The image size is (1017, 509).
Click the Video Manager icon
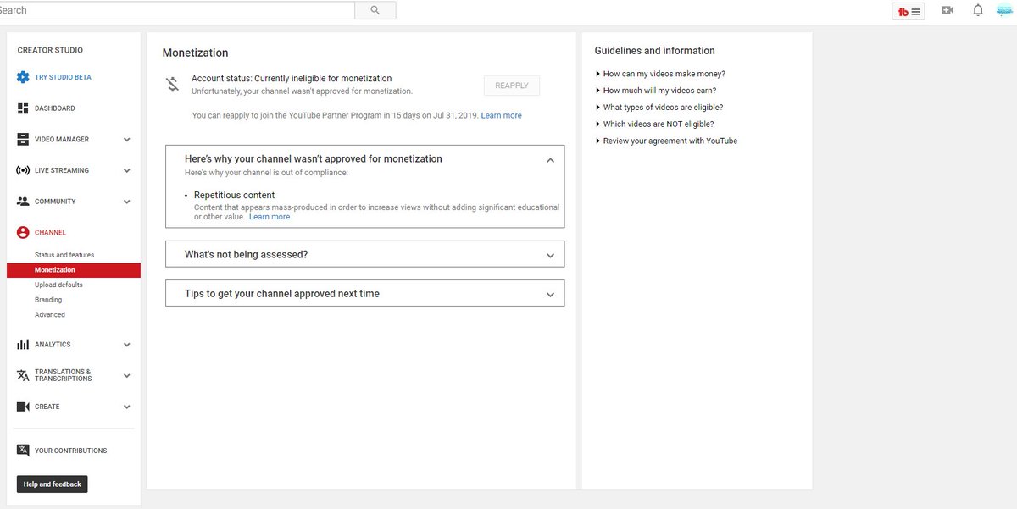[23, 139]
